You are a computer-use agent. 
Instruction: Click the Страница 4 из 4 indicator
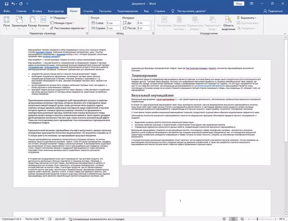coord(11,219)
